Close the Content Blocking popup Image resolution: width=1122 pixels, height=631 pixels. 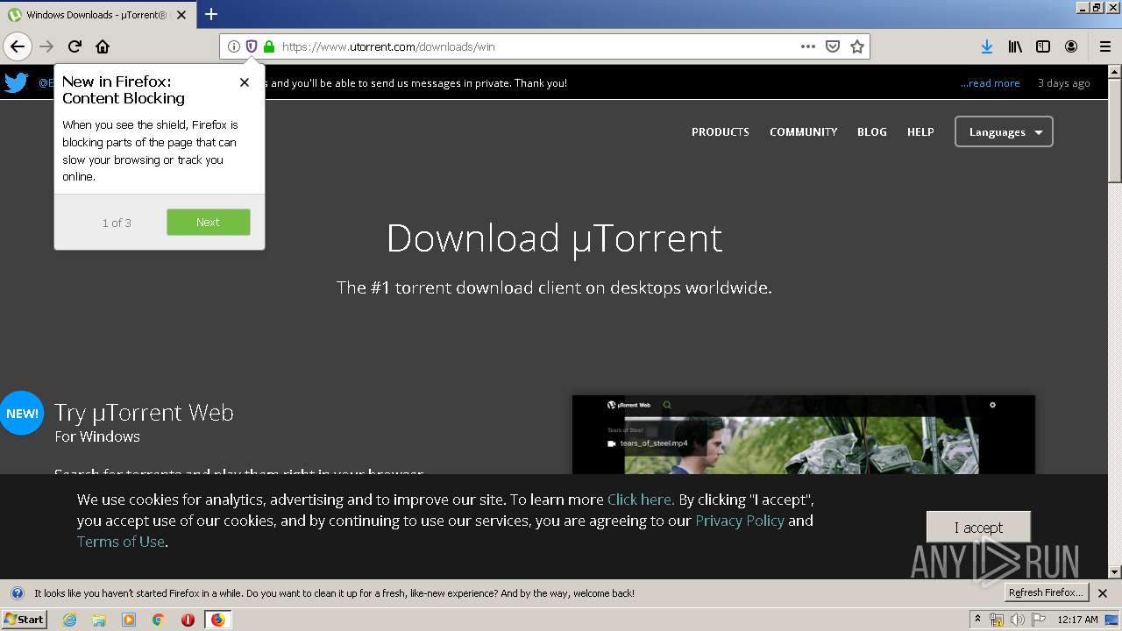click(245, 82)
